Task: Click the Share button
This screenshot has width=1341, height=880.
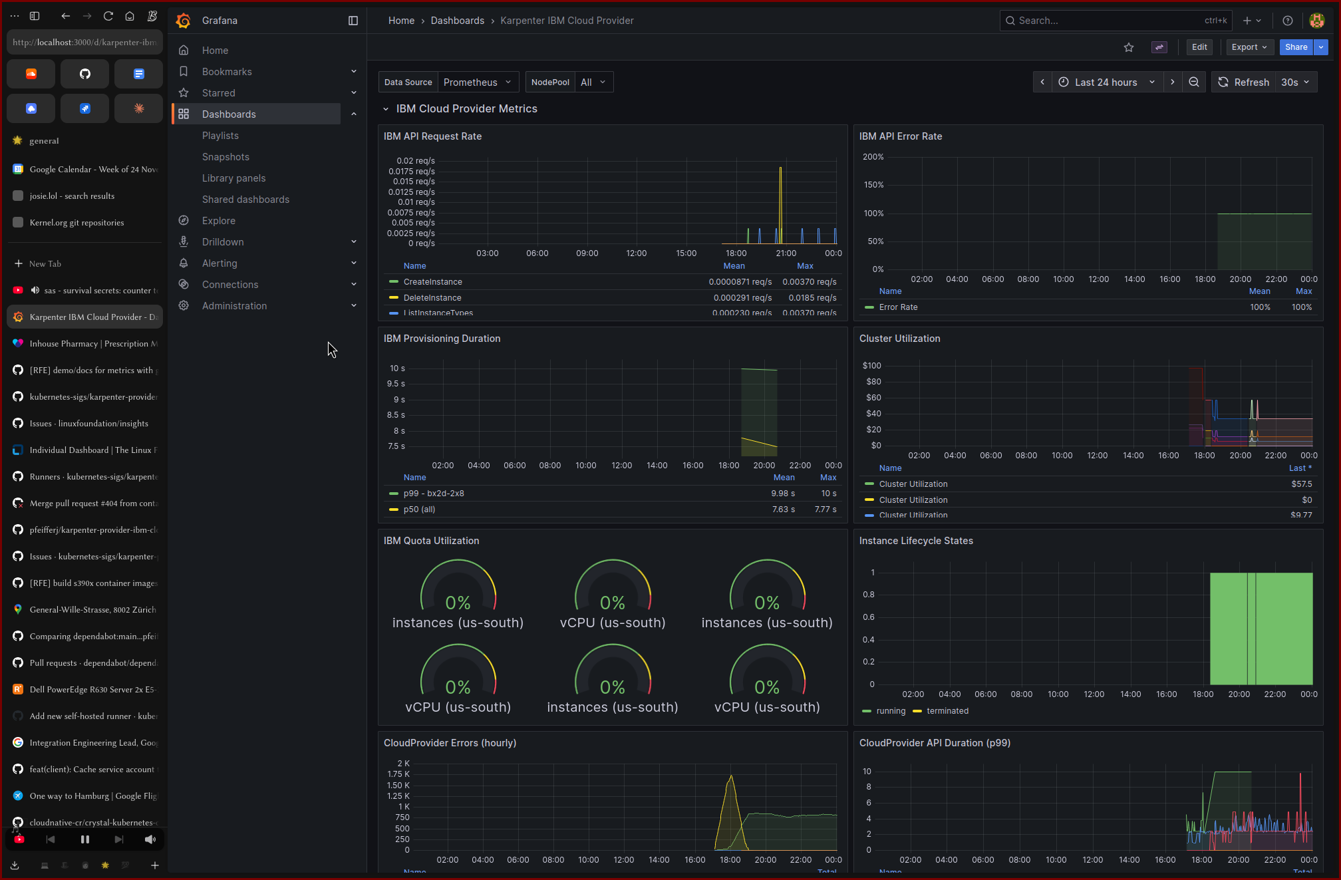Action: pos(1295,47)
